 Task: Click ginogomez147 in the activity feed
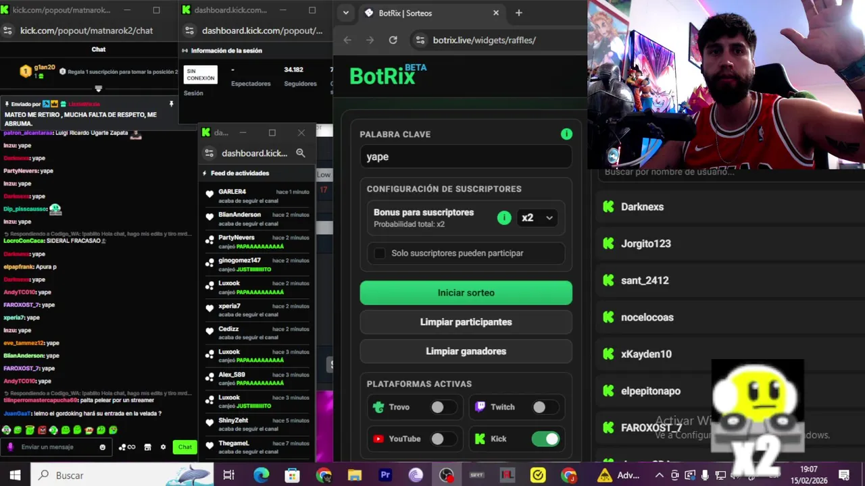pos(239,261)
